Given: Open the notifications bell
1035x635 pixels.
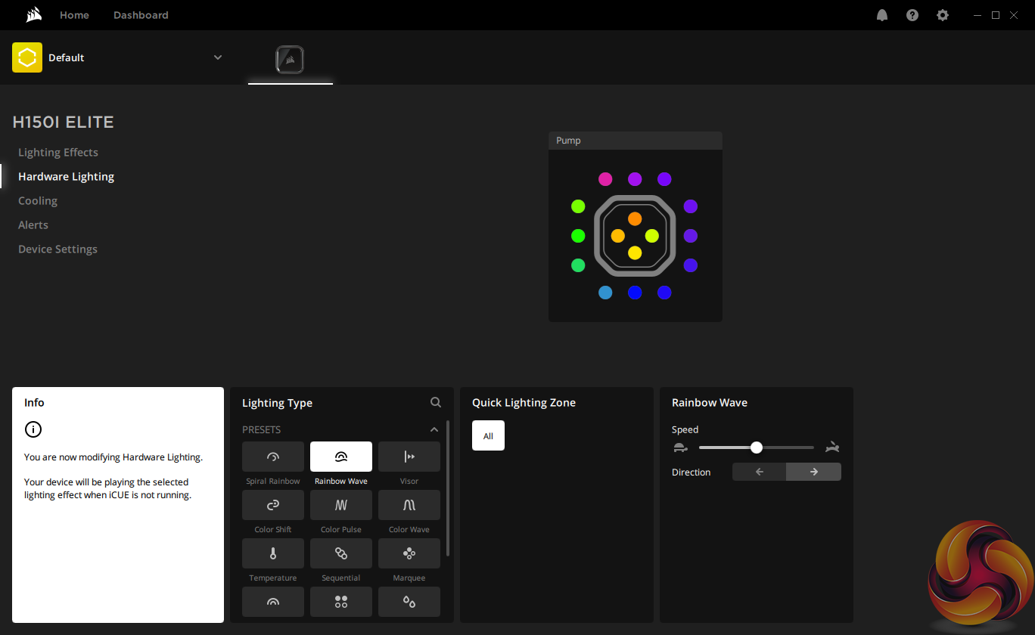Looking at the screenshot, I should coord(882,15).
